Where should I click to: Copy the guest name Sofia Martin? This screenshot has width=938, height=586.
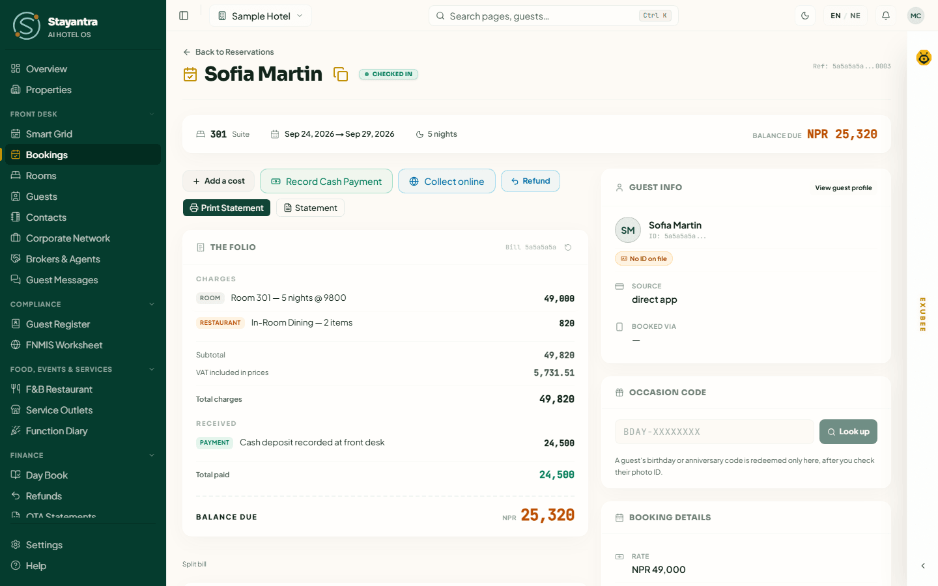click(341, 74)
